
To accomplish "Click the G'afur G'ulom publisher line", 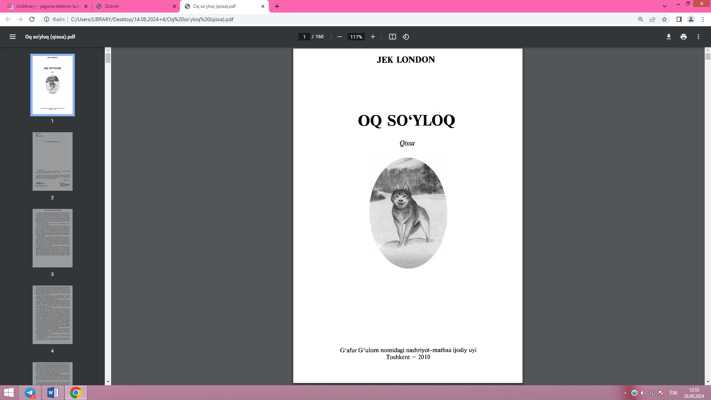I will pos(408,350).
